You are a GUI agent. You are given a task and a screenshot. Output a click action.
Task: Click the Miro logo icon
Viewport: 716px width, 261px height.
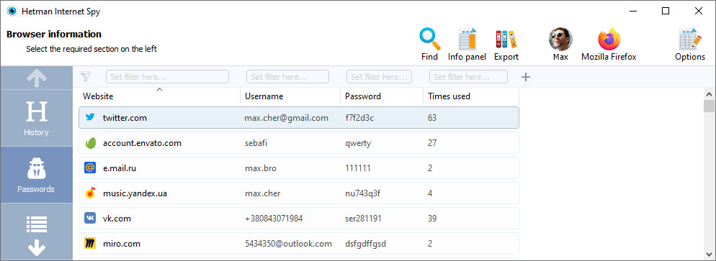[x=90, y=244]
